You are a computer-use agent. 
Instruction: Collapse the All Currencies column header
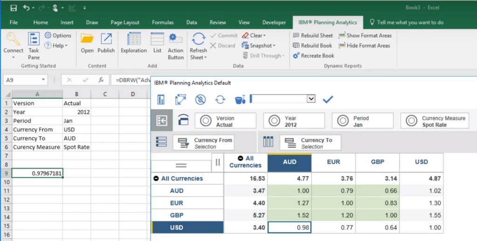click(x=240, y=159)
